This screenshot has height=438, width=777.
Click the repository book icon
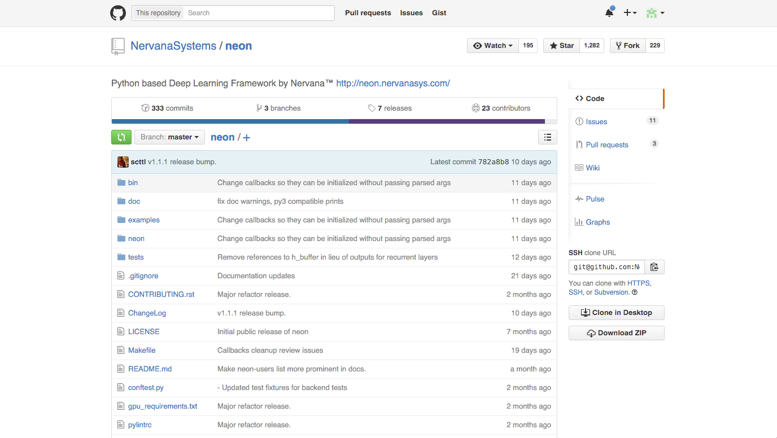click(x=117, y=46)
